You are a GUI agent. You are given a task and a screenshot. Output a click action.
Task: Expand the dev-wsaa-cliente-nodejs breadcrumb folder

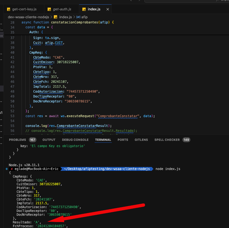(x=28, y=17)
